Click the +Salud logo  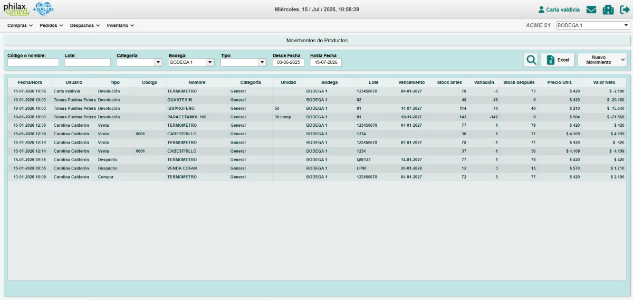click(x=43, y=9)
